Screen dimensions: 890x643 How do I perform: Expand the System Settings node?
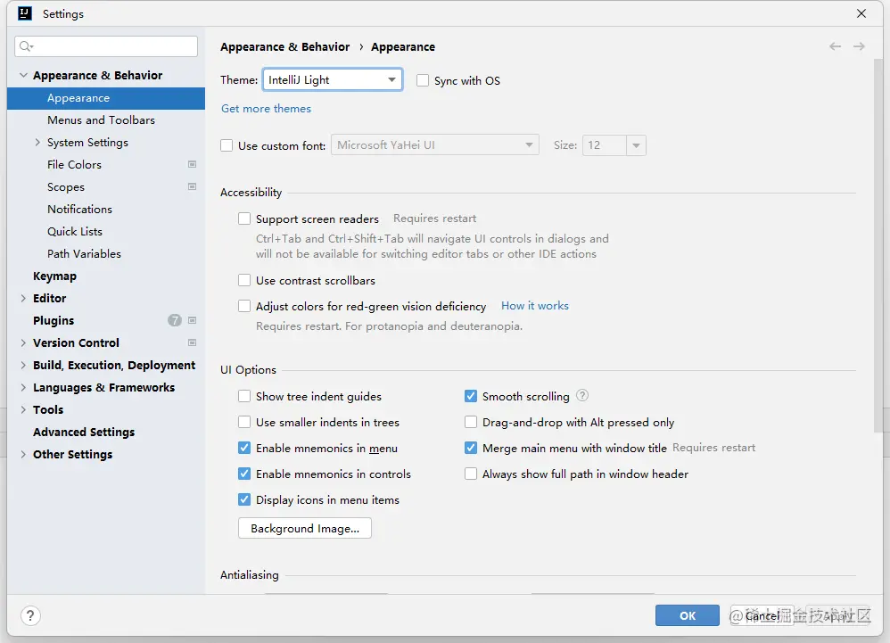[x=37, y=143]
